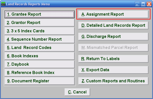153x99 pixels.
Task: Open Detailed Land Records Report
Action: pos(113,26)
